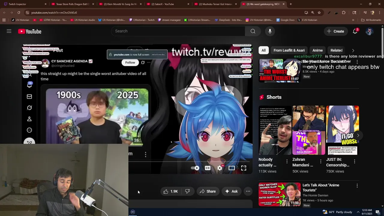Switch to Texas Store Pulls Dragon Ball tab
This screenshot has width=384, height=216.
(x=73, y=4)
